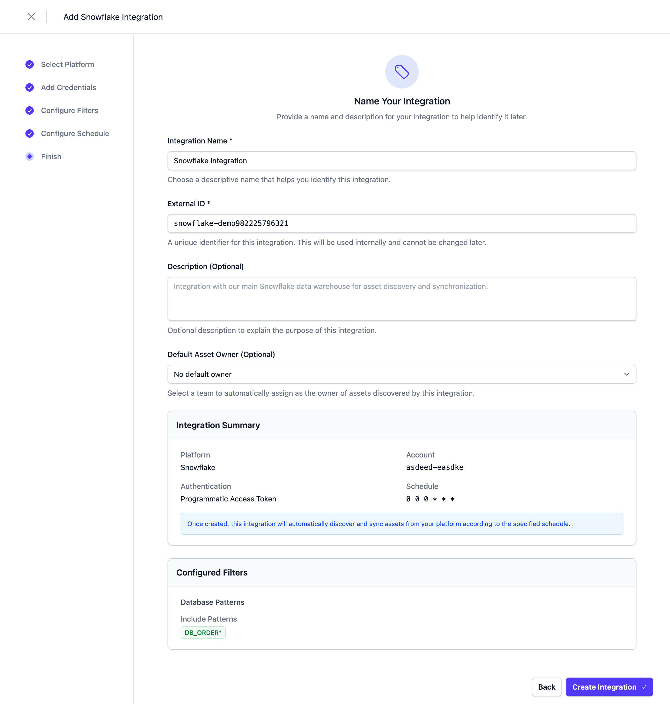Click the Description text area

point(402,299)
